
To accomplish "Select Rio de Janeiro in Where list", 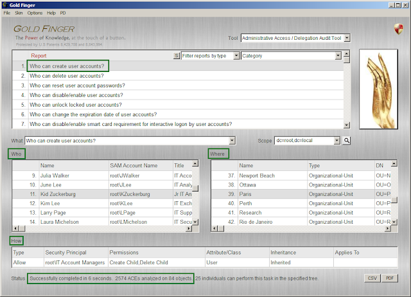I will point(301,222).
